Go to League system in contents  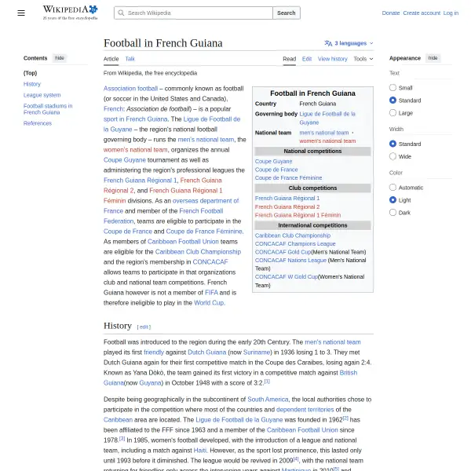[x=42, y=95]
